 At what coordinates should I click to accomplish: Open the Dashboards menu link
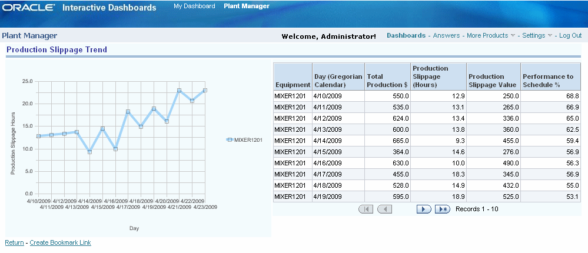pos(406,36)
